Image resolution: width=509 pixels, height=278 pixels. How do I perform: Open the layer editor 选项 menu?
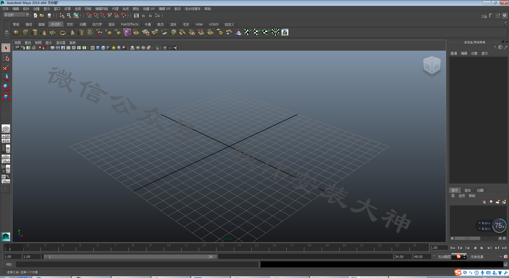pos(462,196)
